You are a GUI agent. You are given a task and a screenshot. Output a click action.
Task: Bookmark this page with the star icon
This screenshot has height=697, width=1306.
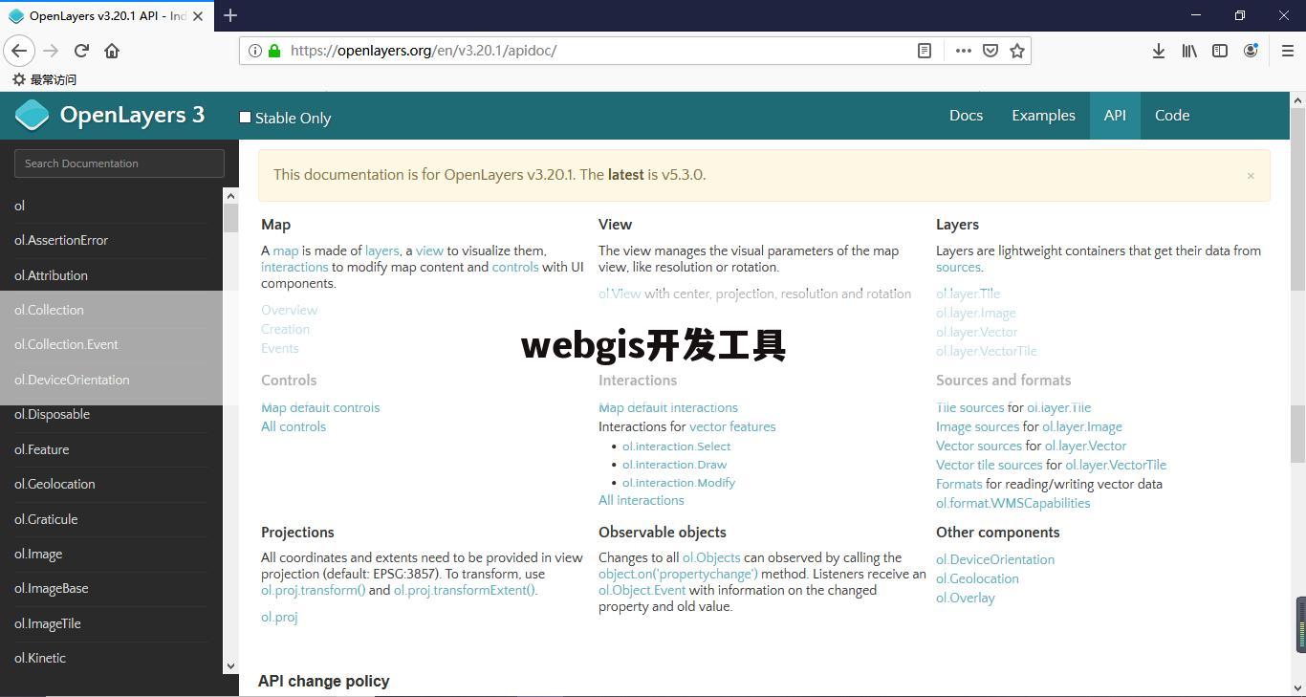pos(1017,51)
